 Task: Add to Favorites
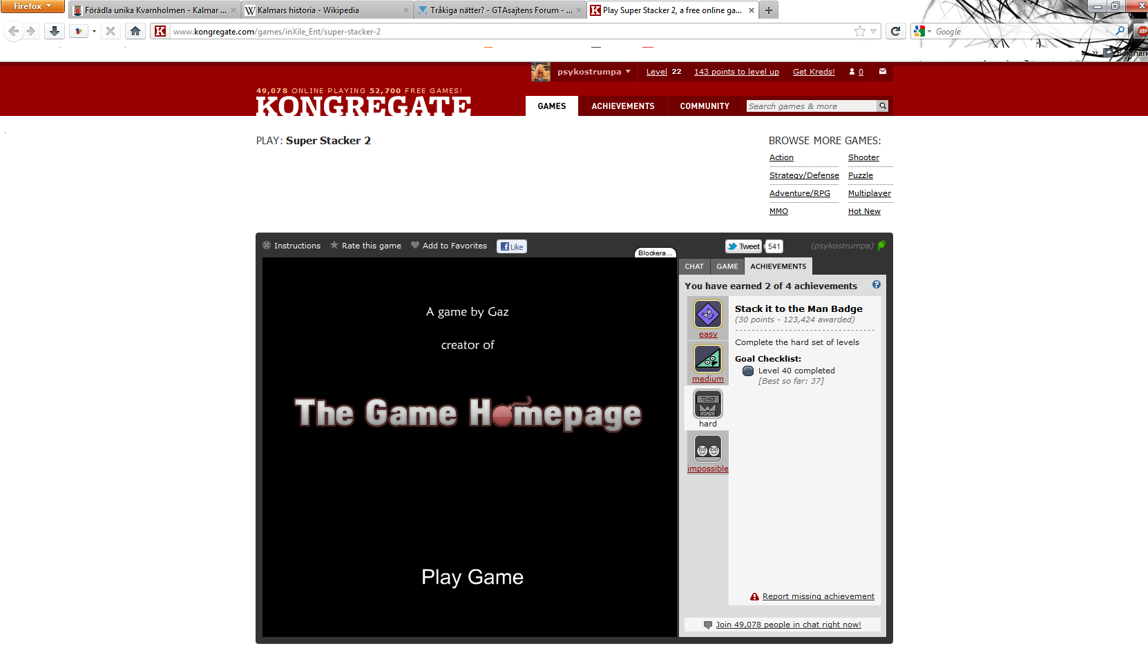click(449, 246)
